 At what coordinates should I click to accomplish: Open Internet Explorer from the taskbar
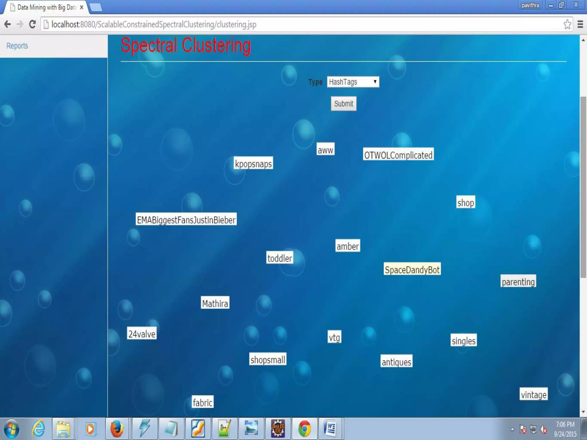coord(38,429)
